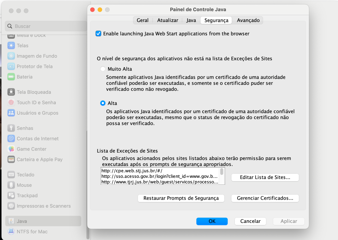This screenshot has width=338, height=240.
Task: Switch to the Atualizar tab
Action: tap(168, 20)
